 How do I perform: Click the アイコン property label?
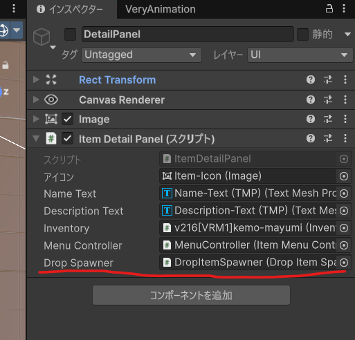point(59,177)
